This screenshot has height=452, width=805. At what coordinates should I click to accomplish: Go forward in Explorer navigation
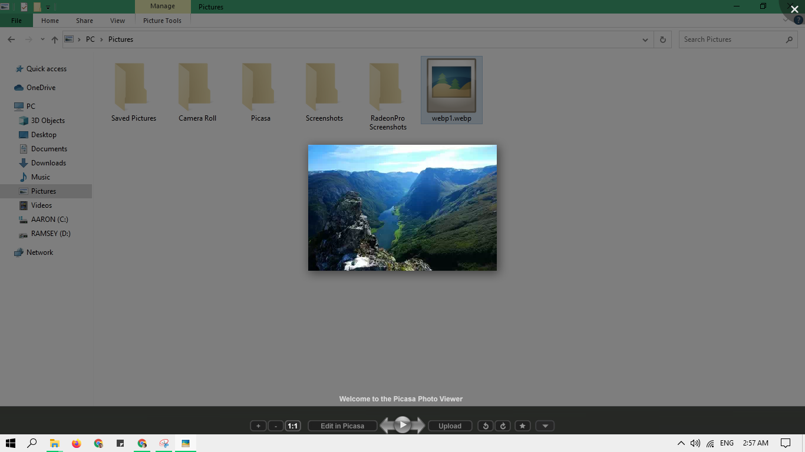coord(28,39)
